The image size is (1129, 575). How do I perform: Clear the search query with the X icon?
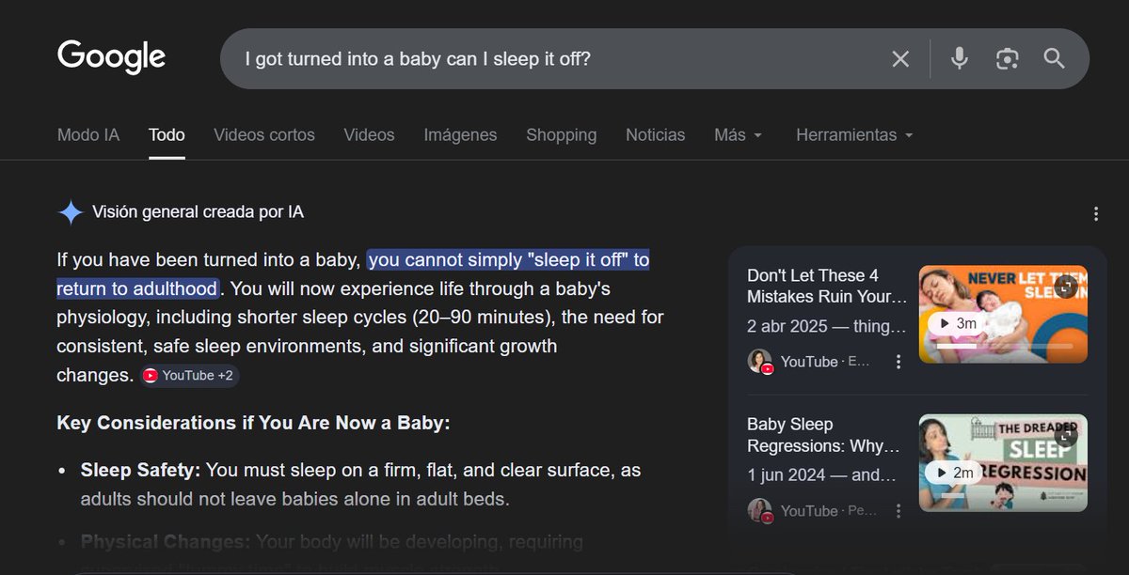click(900, 59)
